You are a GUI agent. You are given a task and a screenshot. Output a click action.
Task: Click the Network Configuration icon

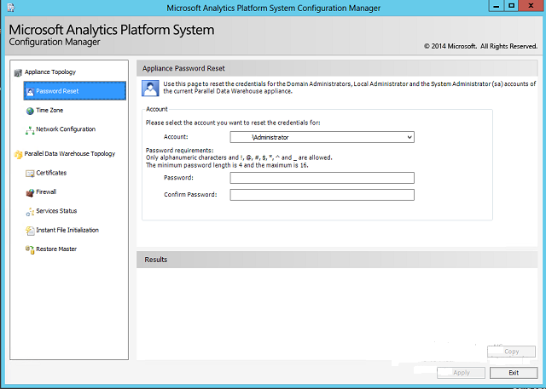point(30,130)
